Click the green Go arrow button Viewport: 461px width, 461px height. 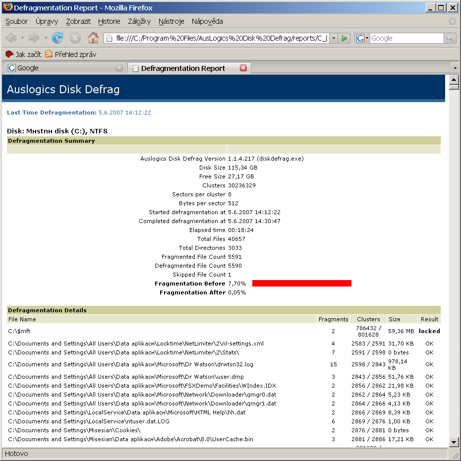click(x=345, y=38)
